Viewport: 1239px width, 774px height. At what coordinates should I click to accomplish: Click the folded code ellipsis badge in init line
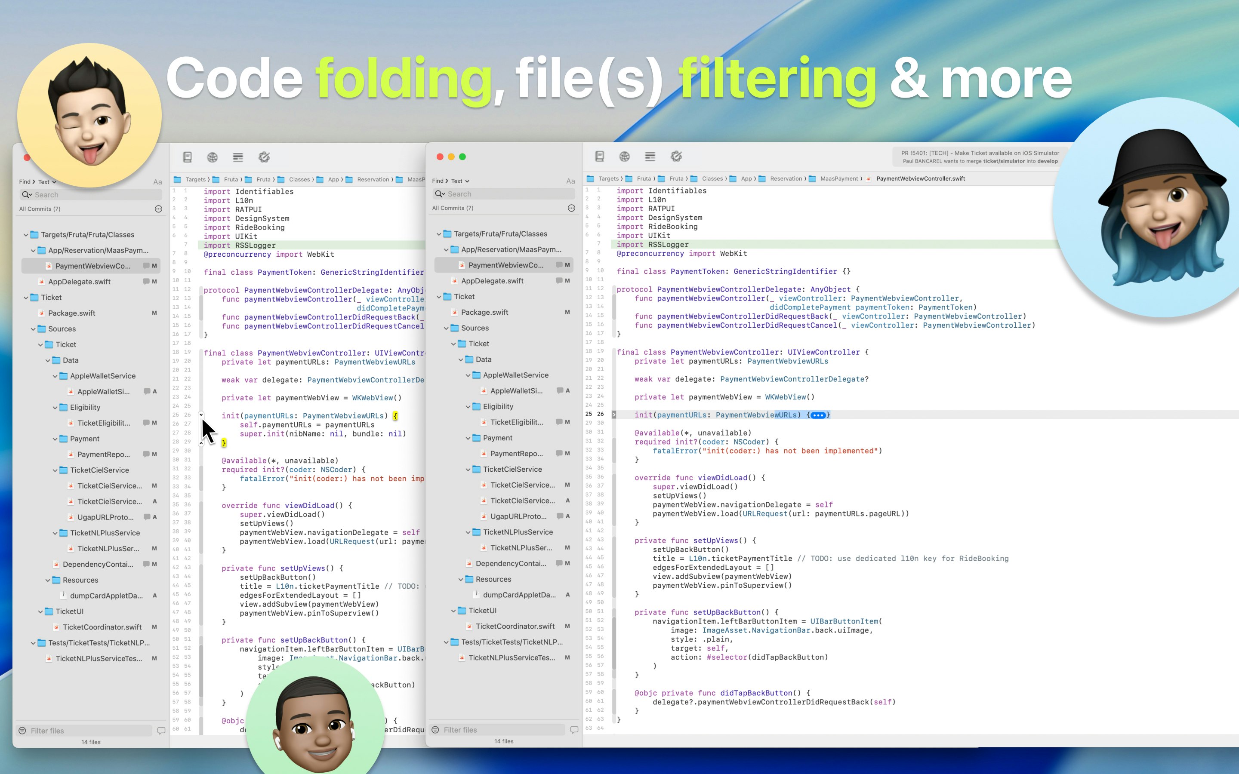coord(818,415)
